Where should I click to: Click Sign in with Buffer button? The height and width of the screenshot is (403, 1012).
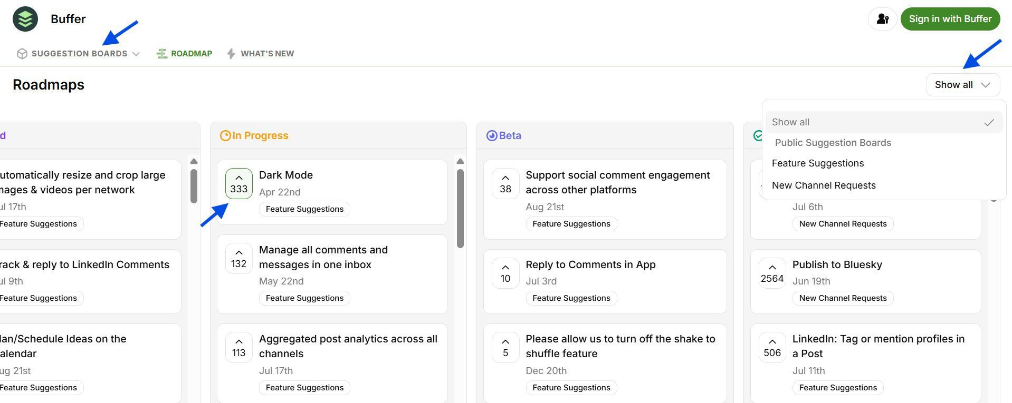point(950,19)
